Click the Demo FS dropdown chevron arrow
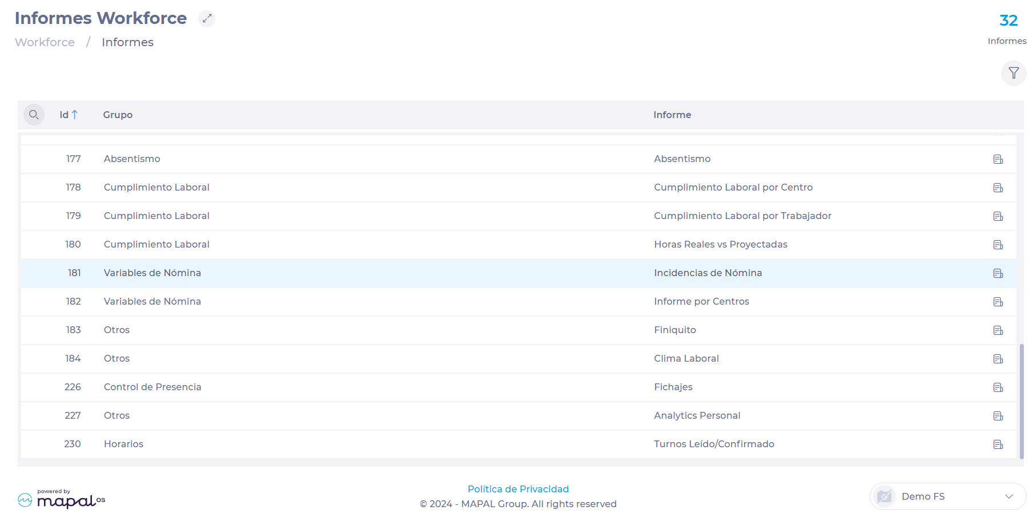Screen dimensions: 1033x518 1008,496
